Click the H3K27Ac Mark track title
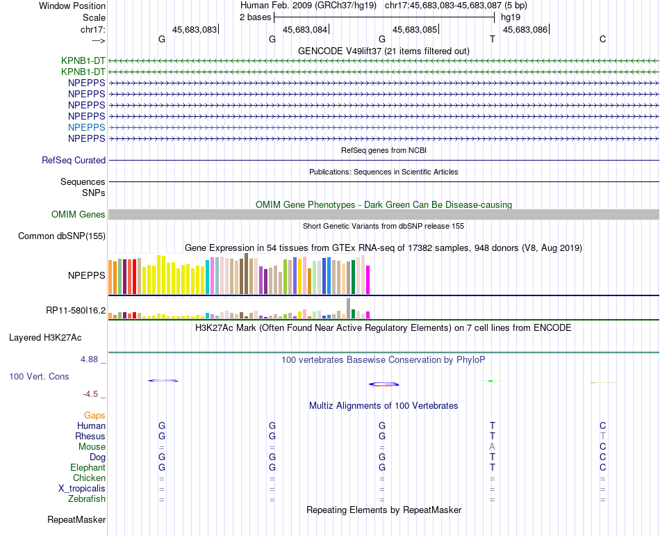 pos(383,328)
